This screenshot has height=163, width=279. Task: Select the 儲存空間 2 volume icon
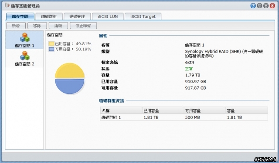tap(24, 56)
